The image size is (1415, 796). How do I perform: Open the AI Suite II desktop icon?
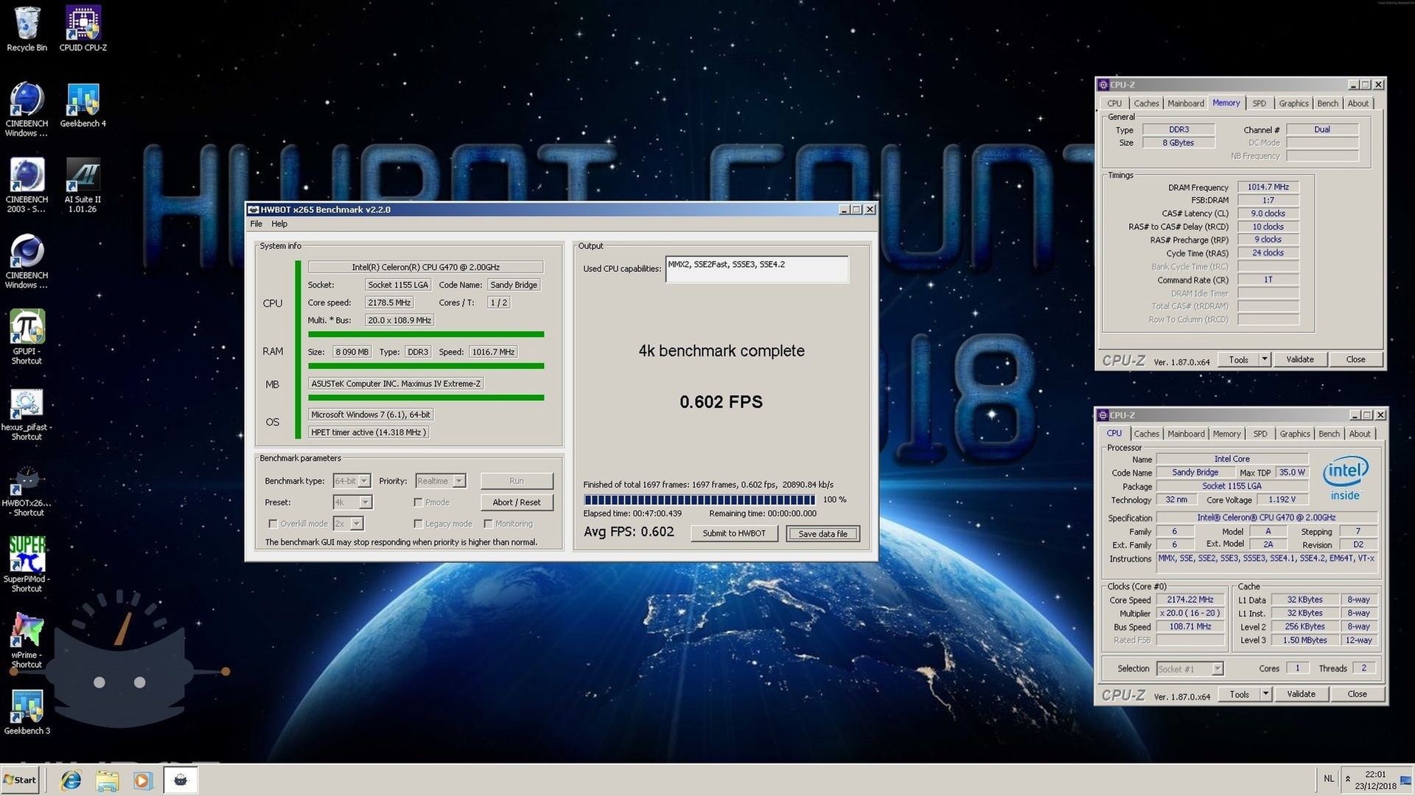coord(83,186)
